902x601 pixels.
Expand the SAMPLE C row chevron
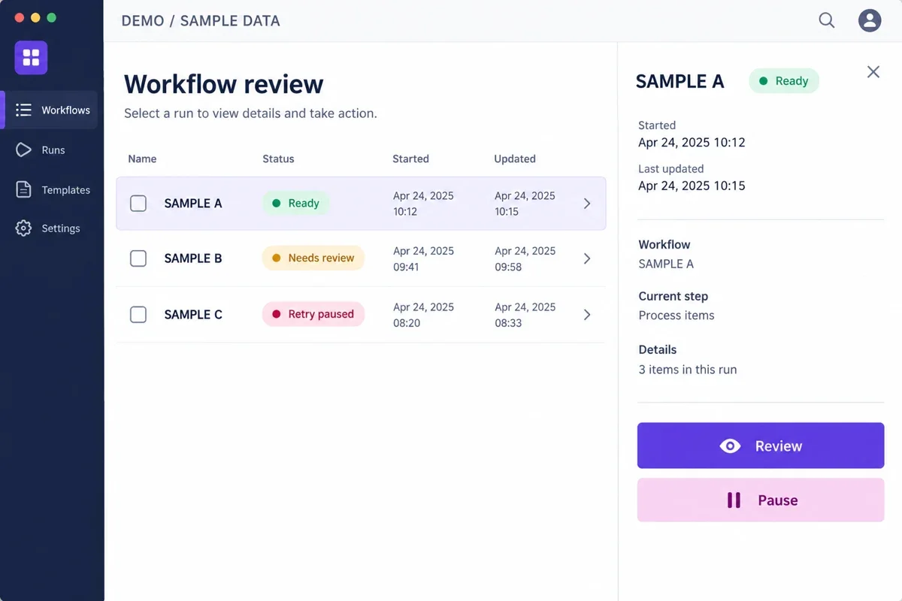click(x=587, y=315)
